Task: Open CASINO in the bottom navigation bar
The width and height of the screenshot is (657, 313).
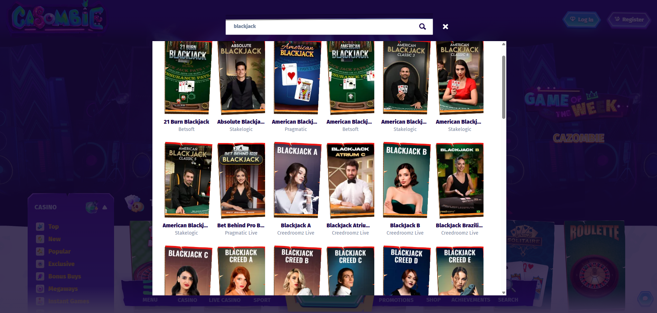Action: pos(187,300)
